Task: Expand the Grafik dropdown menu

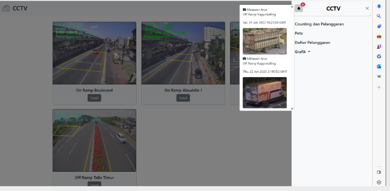Action: pos(302,52)
